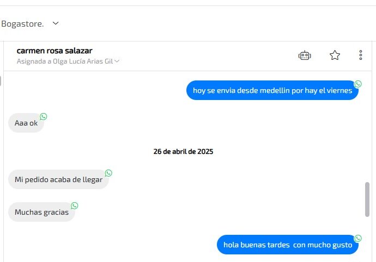Open the three-dot options menu
The width and height of the screenshot is (376, 262).
click(360, 55)
